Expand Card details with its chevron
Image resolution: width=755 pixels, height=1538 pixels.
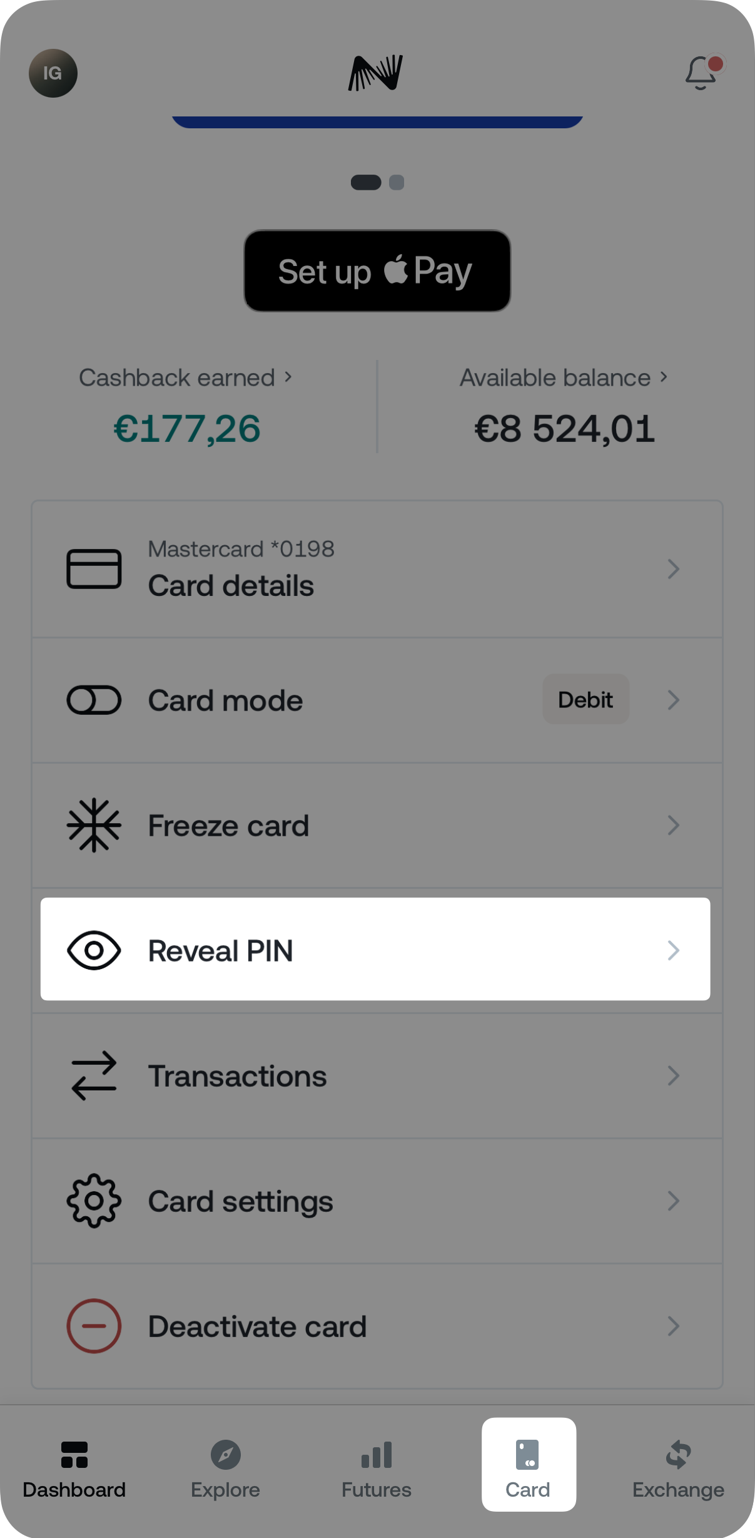(x=674, y=568)
